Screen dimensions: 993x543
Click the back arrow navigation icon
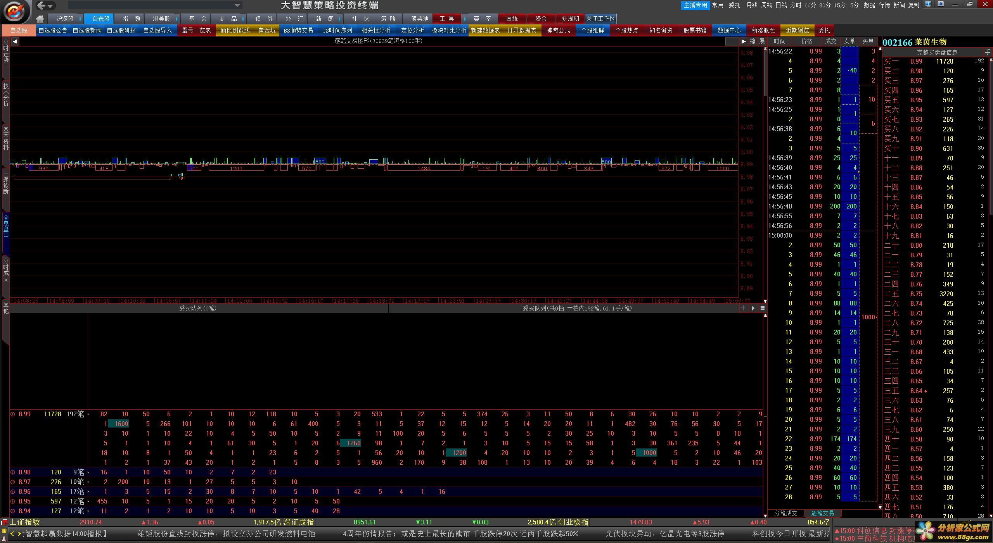click(x=42, y=5)
